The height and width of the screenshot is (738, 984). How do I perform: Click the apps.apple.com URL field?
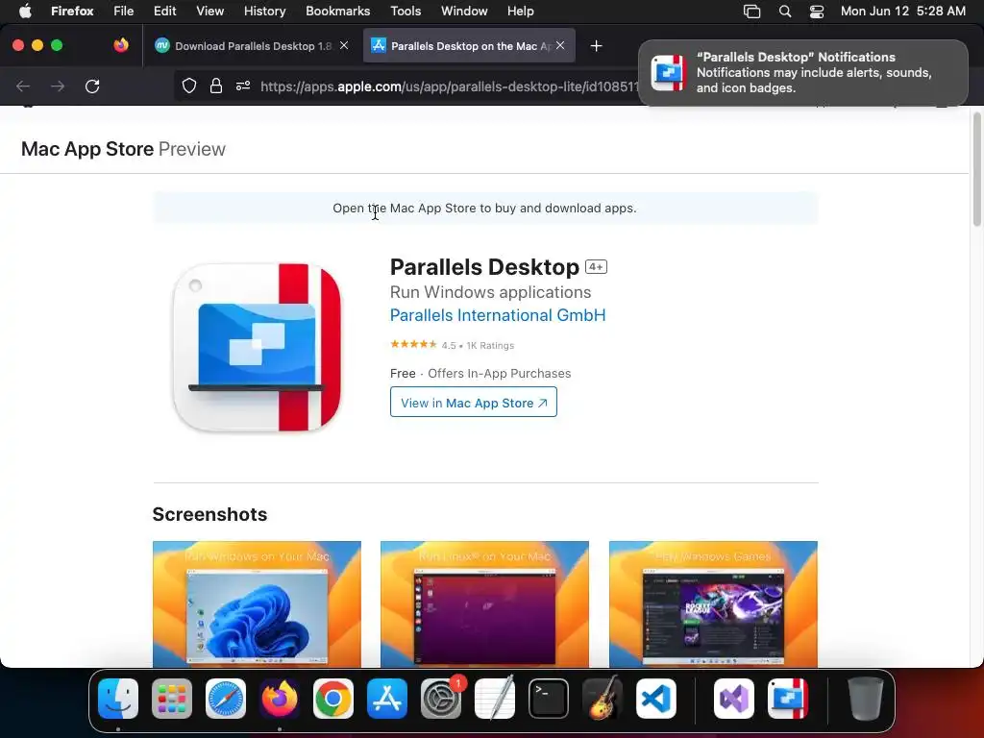point(449,86)
